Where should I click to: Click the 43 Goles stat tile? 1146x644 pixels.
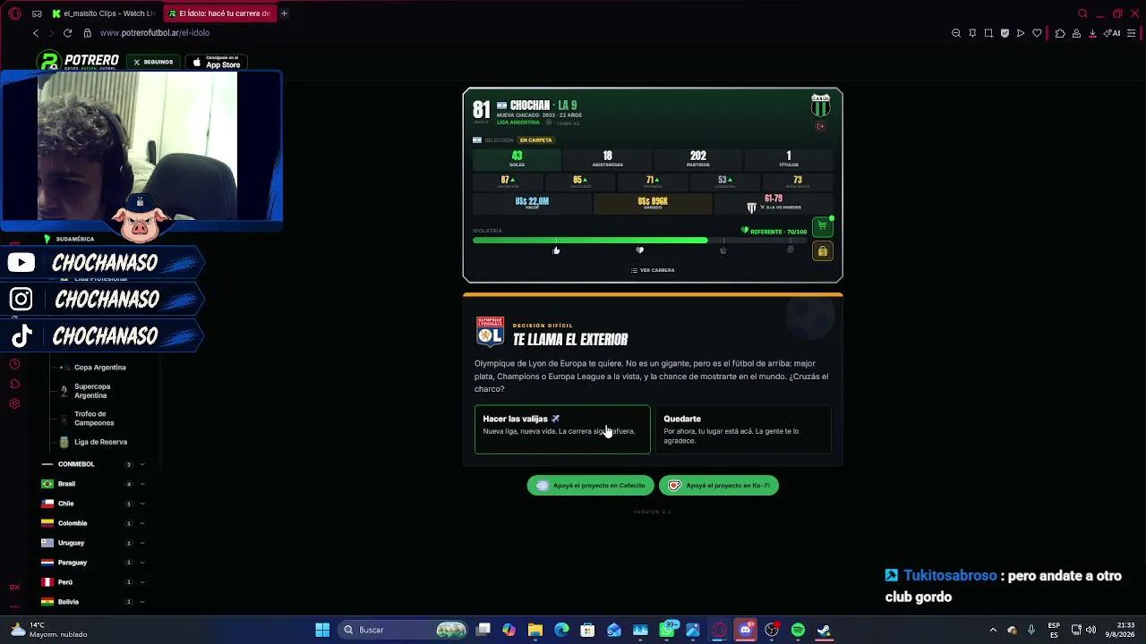click(517, 159)
